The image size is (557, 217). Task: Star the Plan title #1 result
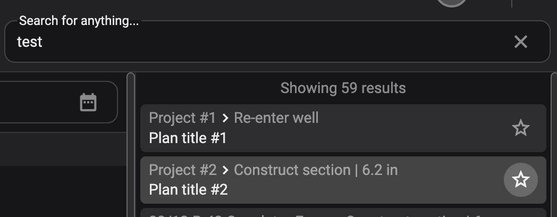coord(520,128)
